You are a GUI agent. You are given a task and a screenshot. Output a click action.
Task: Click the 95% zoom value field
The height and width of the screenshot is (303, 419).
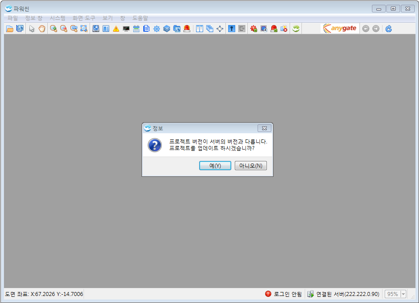[x=393, y=294]
